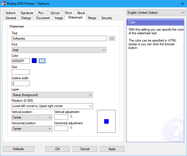Click the blue square in position preview

tap(106, 121)
